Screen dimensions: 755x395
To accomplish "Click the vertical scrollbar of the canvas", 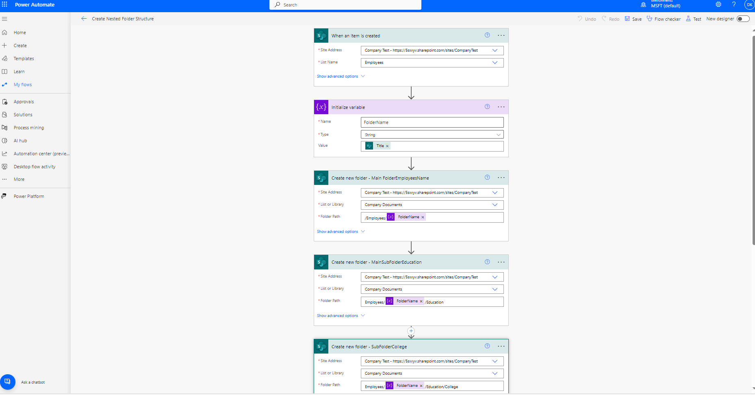I will (753, 140).
